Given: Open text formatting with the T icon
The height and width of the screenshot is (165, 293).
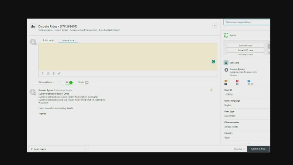Looking at the screenshot, I should click(x=42, y=74).
